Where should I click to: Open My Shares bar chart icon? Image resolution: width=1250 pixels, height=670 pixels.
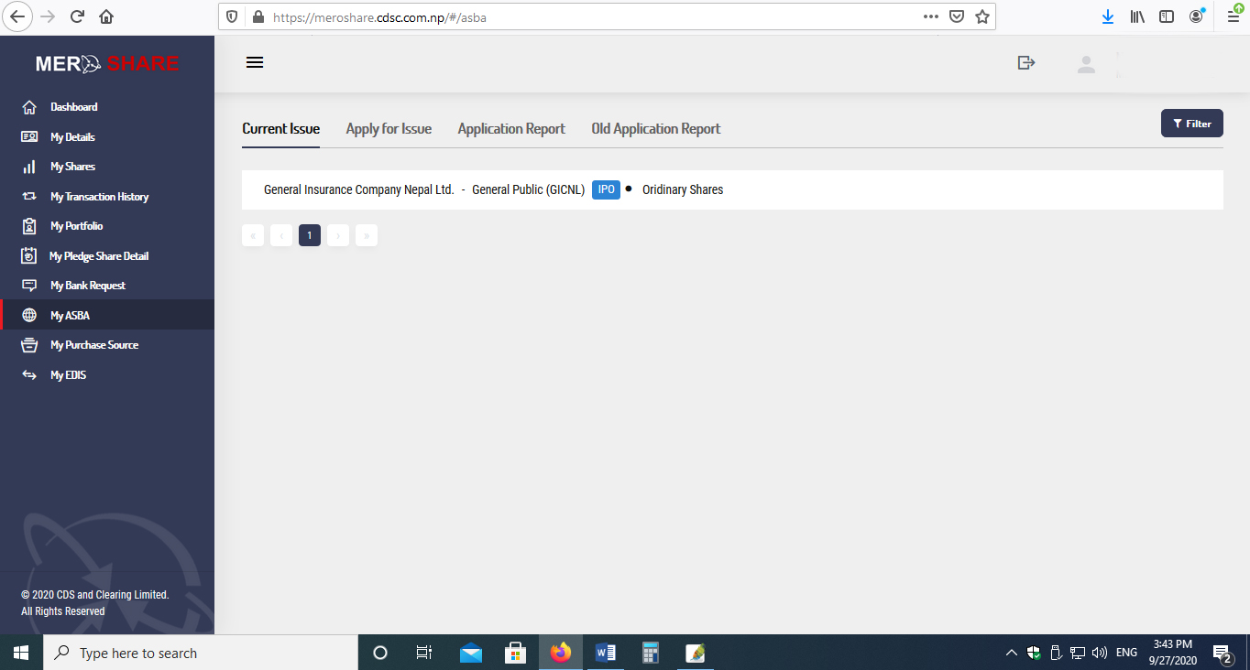tap(29, 167)
